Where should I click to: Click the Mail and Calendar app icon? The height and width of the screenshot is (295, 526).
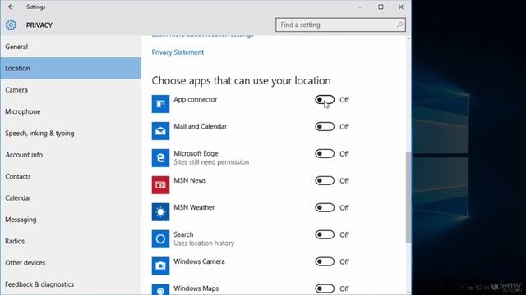click(160, 131)
